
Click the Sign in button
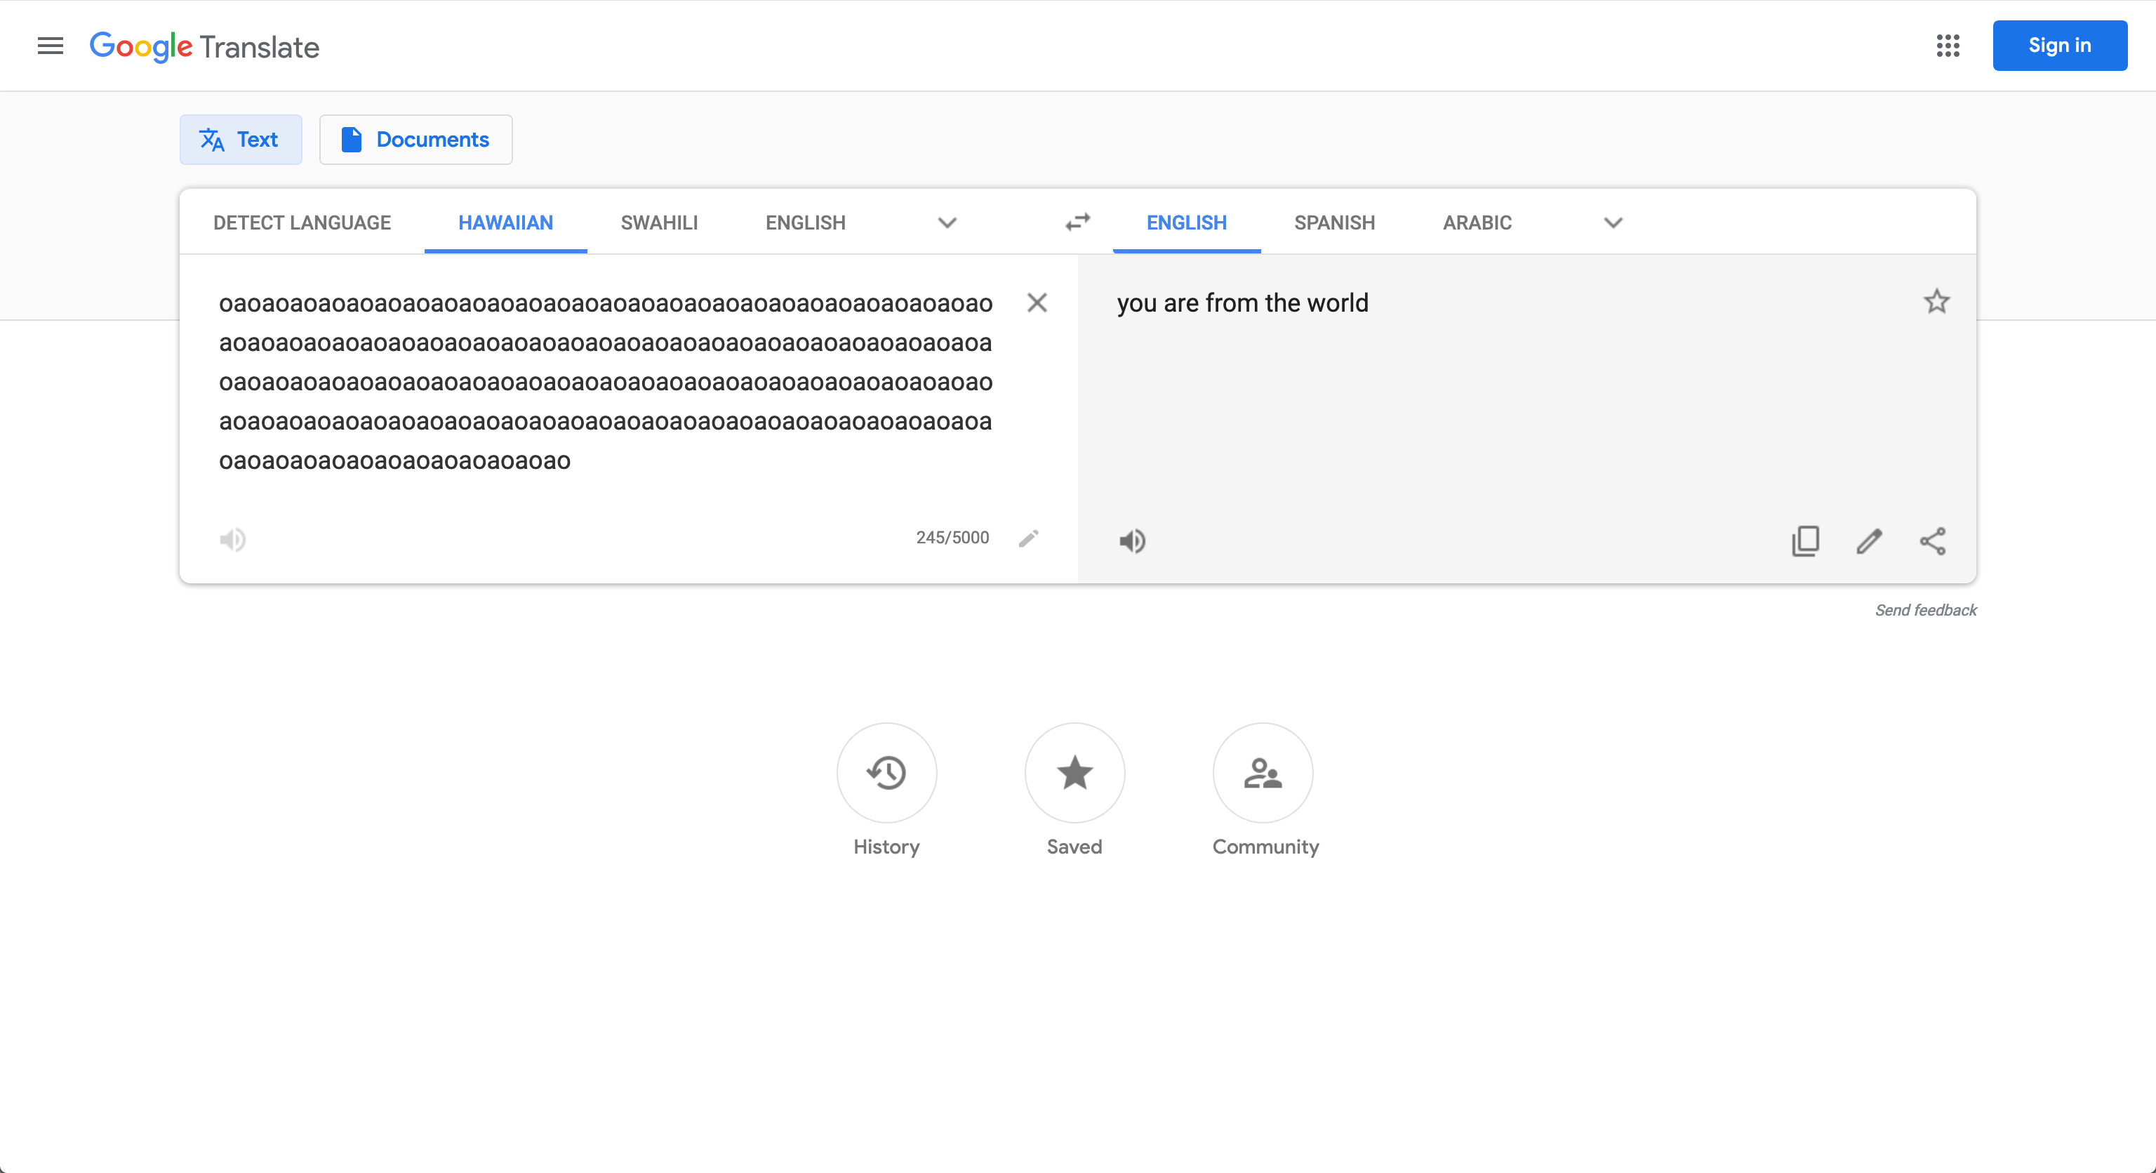2059,46
